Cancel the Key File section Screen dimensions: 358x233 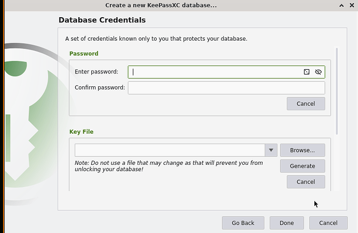[306, 182]
